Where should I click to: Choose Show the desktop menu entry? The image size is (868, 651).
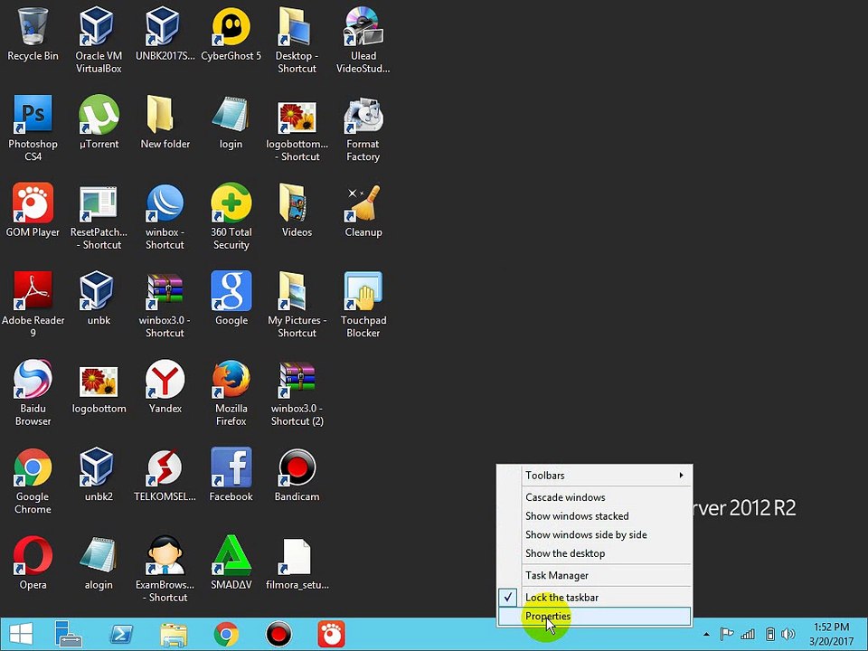(x=595, y=553)
